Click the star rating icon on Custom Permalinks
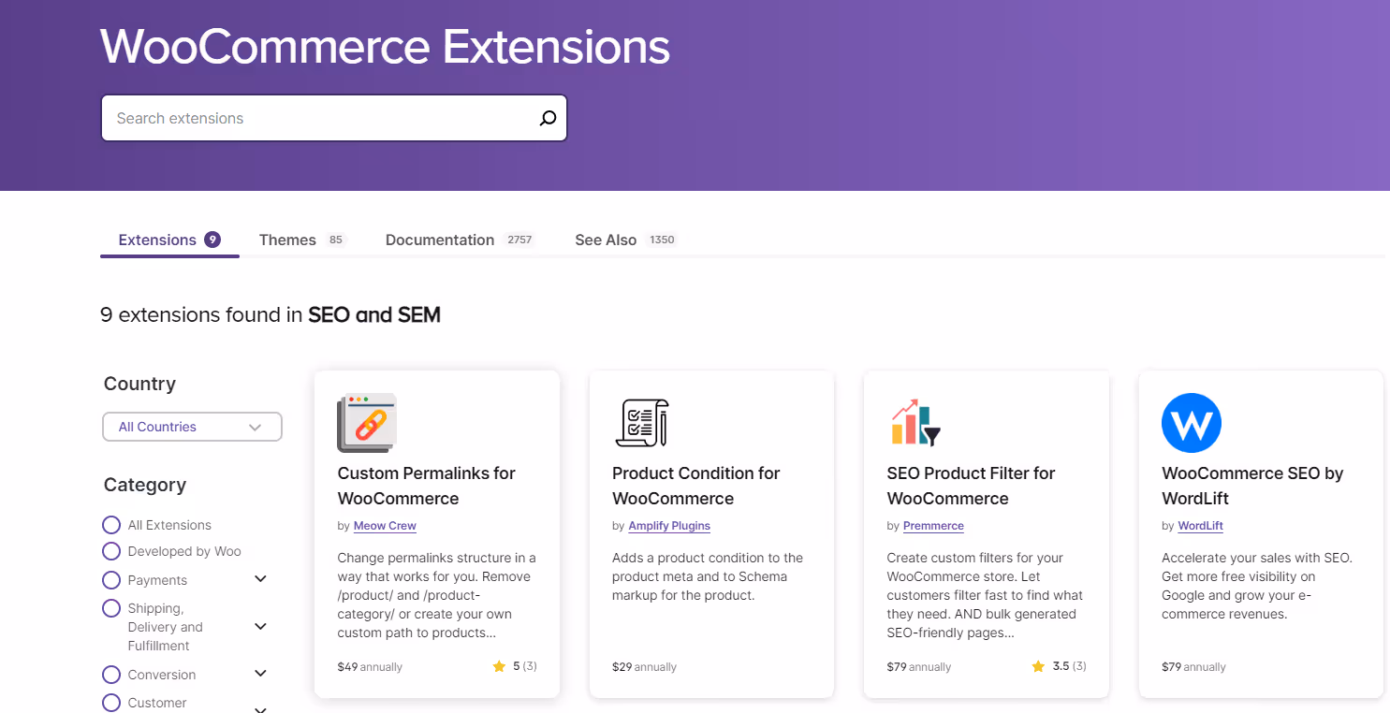Viewport: 1390px width, 713px height. pyautogui.click(x=498, y=666)
